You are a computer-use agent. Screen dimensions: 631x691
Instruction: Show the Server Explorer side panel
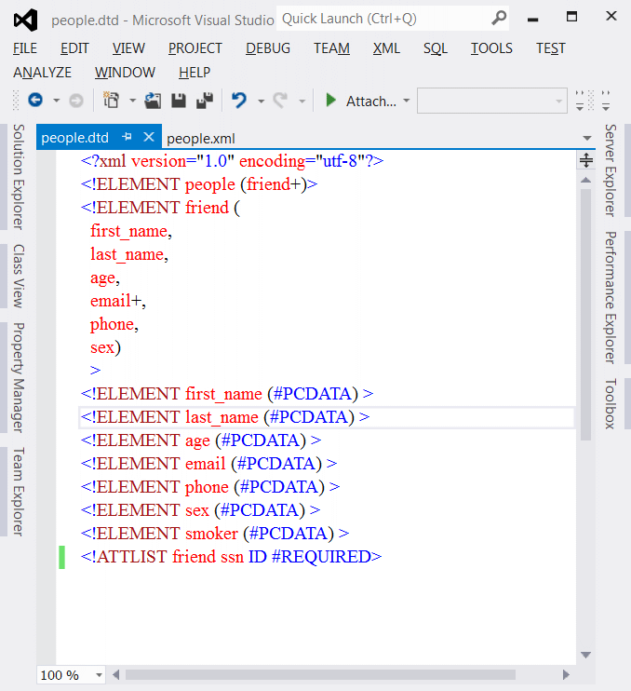pyautogui.click(x=611, y=170)
